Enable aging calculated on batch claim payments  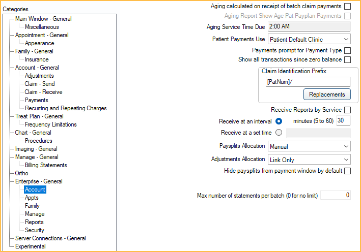click(x=347, y=7)
